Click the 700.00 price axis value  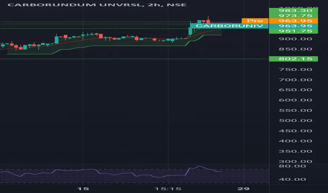(x=295, y=80)
